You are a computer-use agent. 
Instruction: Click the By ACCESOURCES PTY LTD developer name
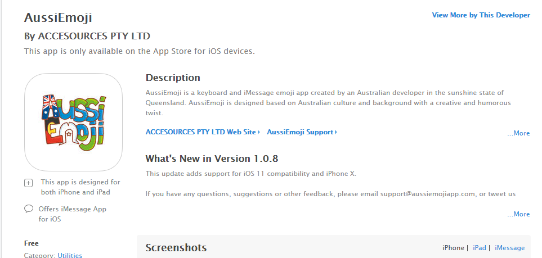(87, 36)
